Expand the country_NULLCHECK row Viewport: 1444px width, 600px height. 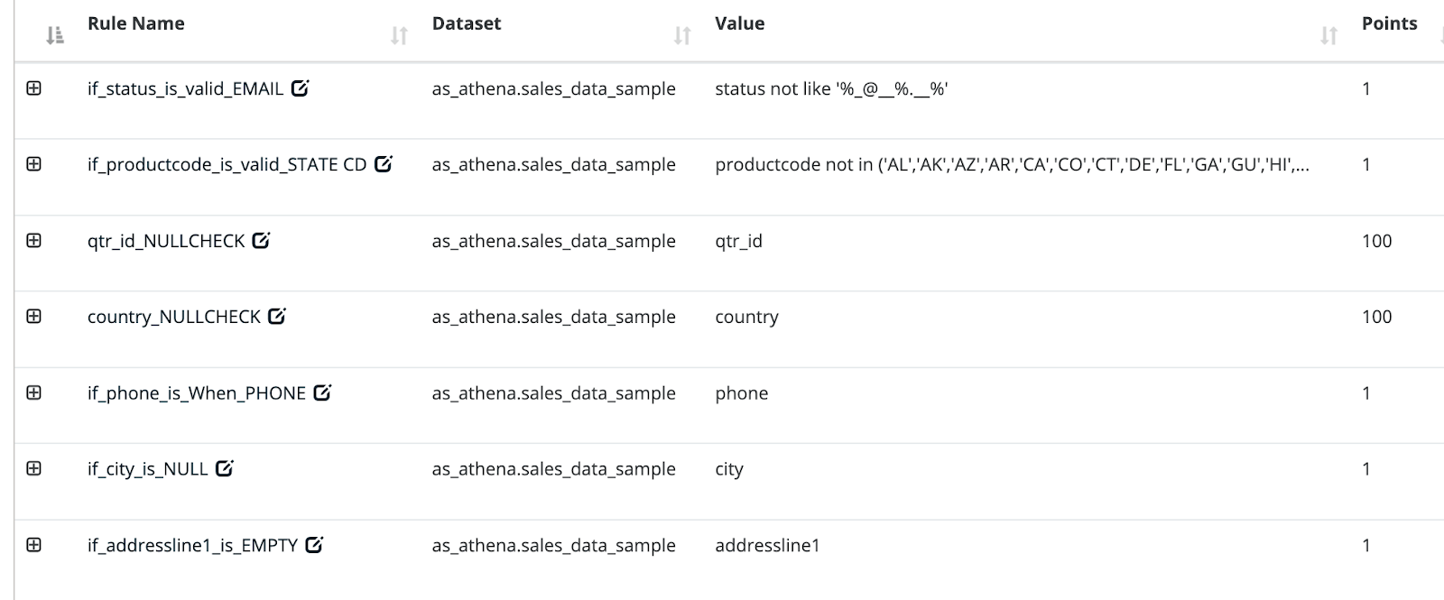click(x=34, y=316)
